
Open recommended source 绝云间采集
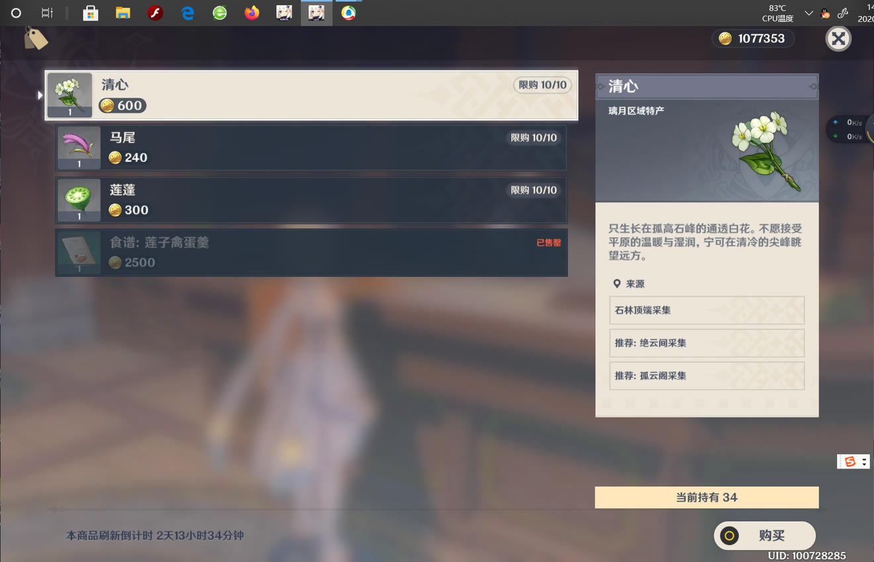[706, 343]
